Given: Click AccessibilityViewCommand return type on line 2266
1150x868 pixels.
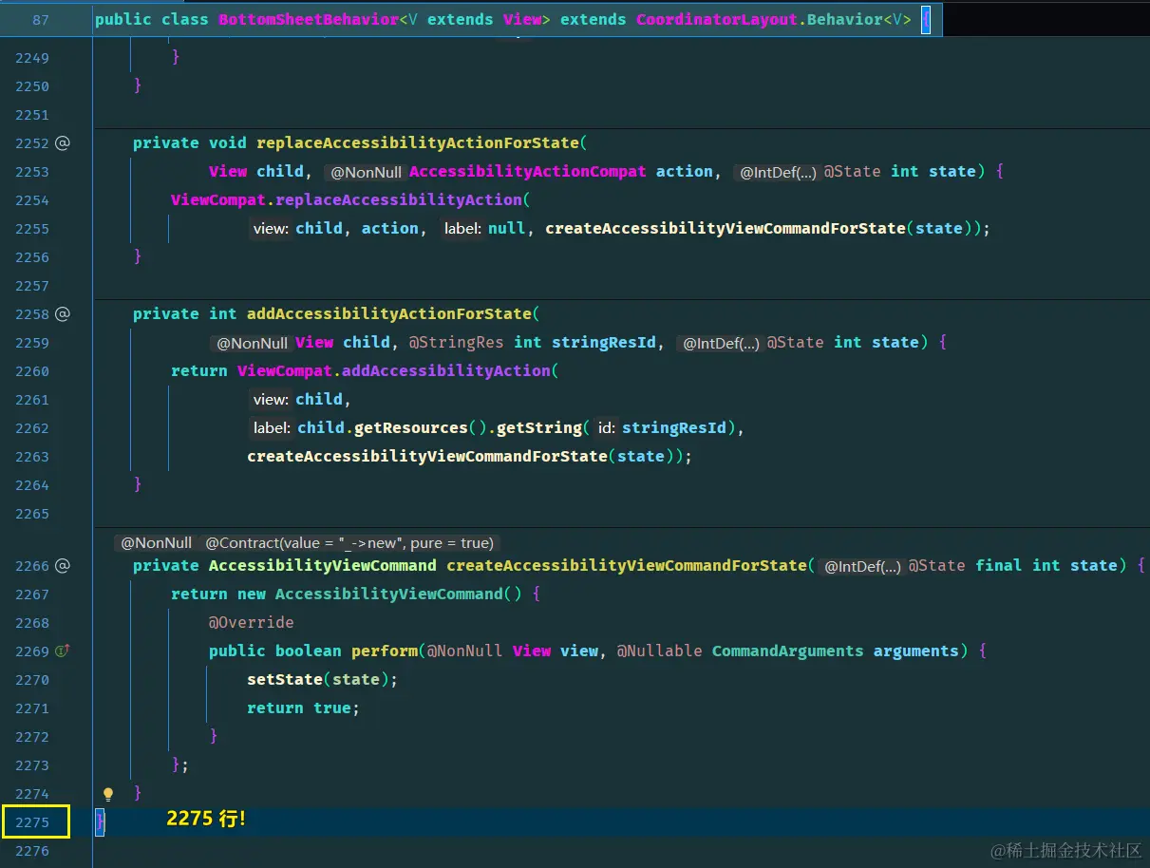Looking at the screenshot, I should (323, 566).
